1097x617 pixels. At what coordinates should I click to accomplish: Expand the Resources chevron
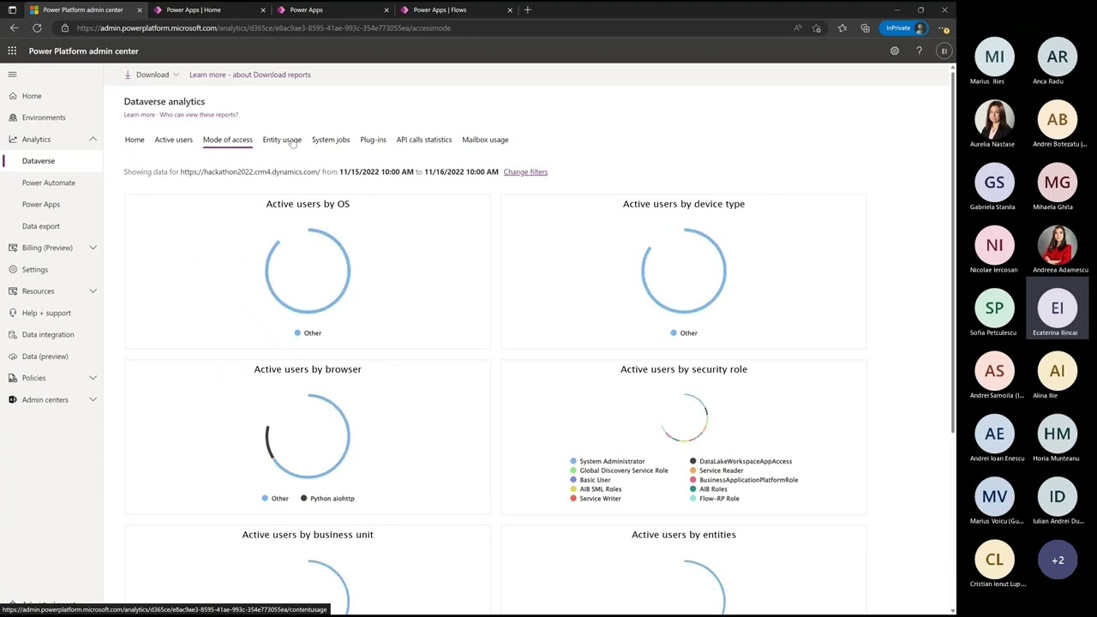click(93, 291)
